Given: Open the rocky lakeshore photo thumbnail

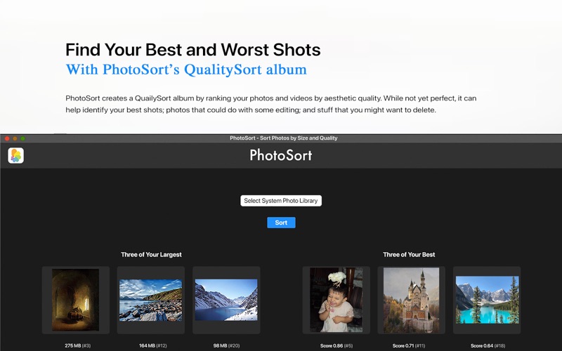Looking at the screenshot, I should [150, 300].
